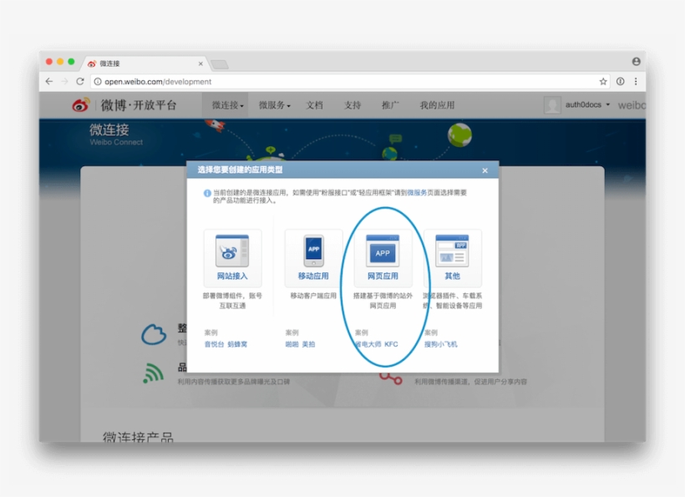Open the 文档 menu item

tap(314, 105)
